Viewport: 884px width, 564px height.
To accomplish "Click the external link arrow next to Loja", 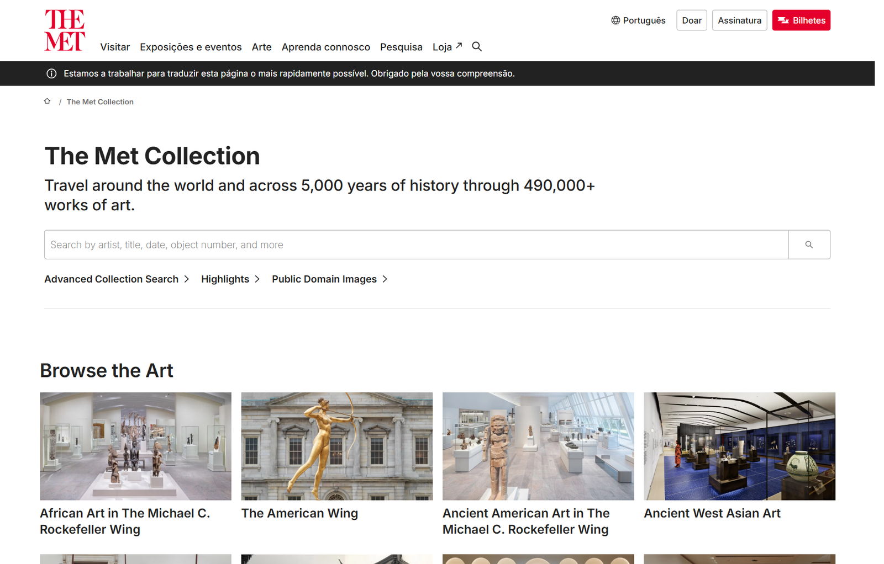I will [459, 46].
